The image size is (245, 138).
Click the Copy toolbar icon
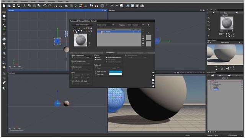pos(29,6)
